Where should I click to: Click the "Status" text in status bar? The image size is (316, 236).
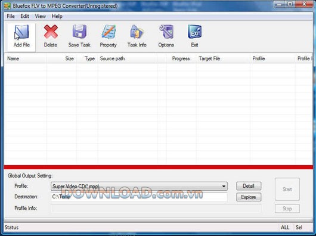(x=11, y=227)
